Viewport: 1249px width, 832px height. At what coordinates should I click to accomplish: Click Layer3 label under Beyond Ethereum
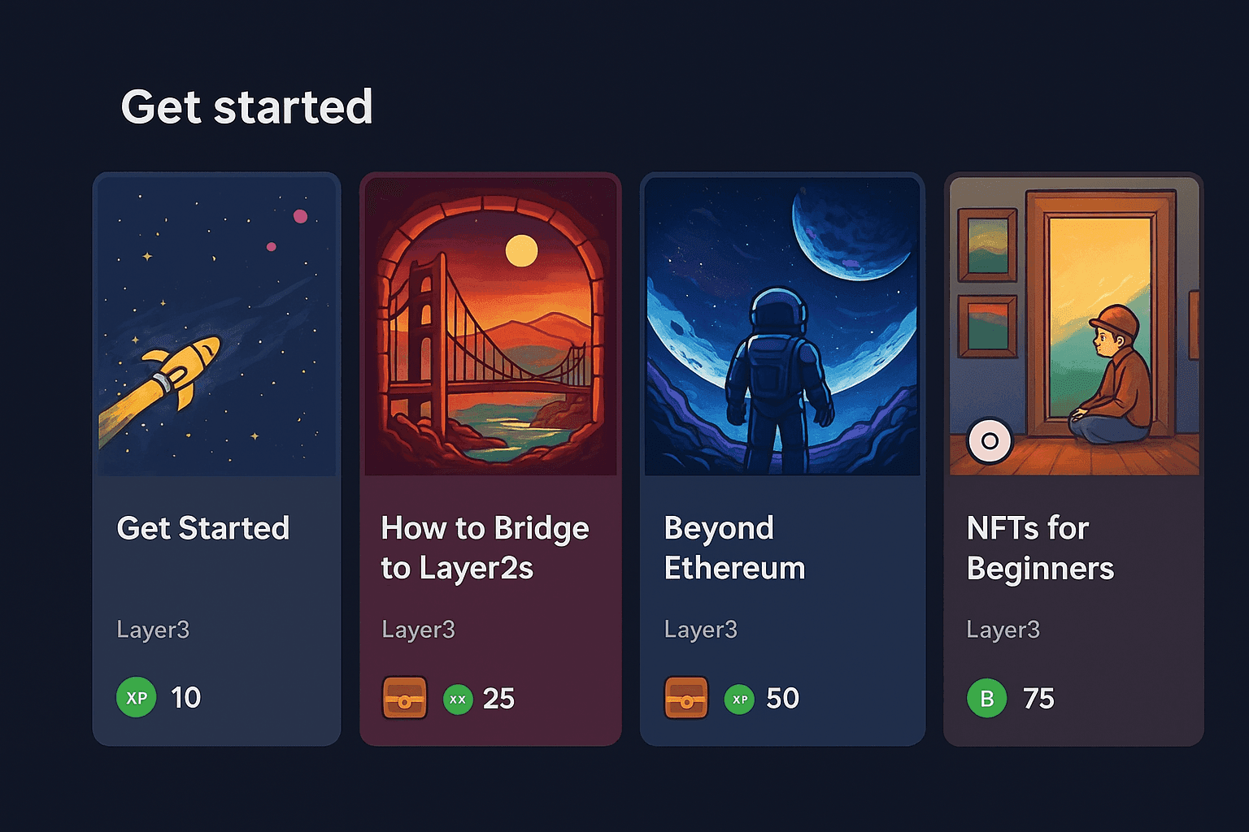pyautogui.click(x=700, y=630)
